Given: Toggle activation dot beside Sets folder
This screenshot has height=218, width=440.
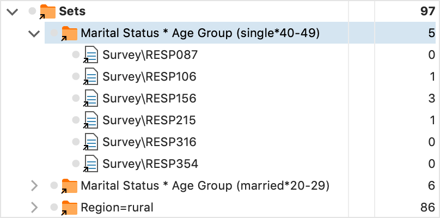Looking at the screenshot, I should [x=33, y=11].
